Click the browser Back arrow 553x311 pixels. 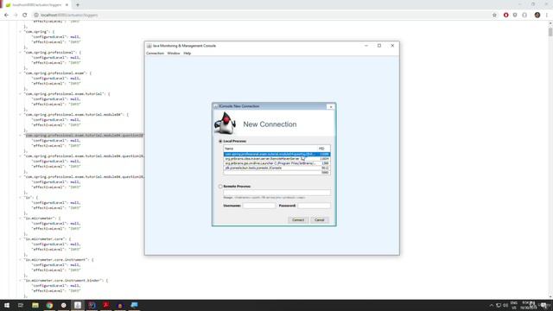click(6, 16)
